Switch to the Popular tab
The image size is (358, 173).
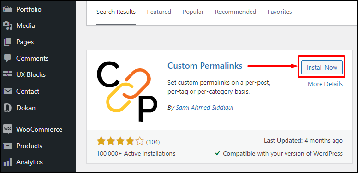(193, 12)
